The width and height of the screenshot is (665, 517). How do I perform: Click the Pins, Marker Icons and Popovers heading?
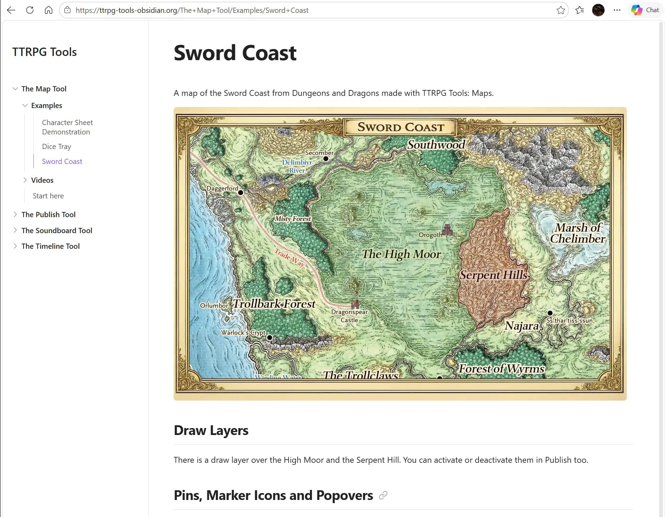coord(273,495)
